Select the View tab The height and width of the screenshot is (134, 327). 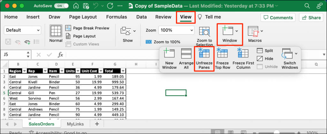click(x=186, y=17)
